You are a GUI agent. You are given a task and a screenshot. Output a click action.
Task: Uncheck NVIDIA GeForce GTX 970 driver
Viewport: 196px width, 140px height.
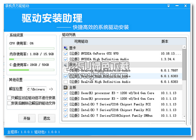pyautogui.click(x=65, y=54)
